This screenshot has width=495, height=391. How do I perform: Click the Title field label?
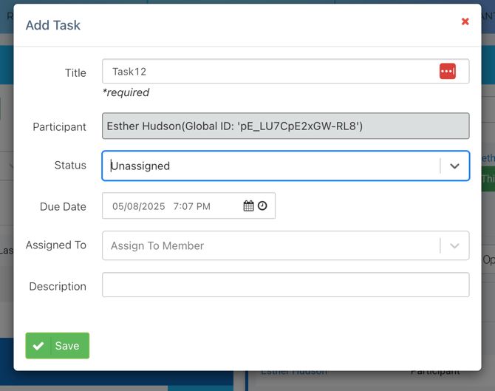(x=75, y=72)
